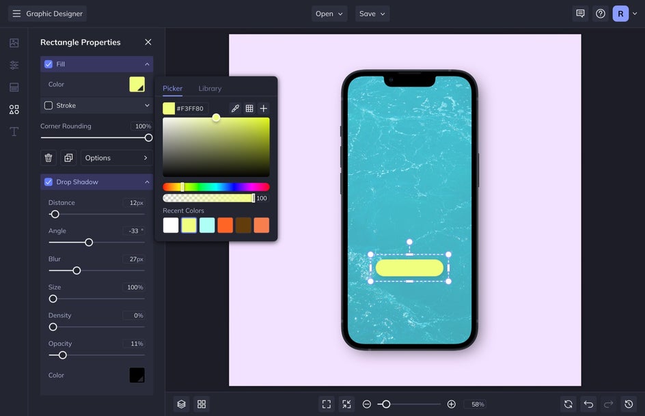The height and width of the screenshot is (416, 645).
Task: Open the hamburger menu next to Graphic Designer
Action: coord(16,14)
